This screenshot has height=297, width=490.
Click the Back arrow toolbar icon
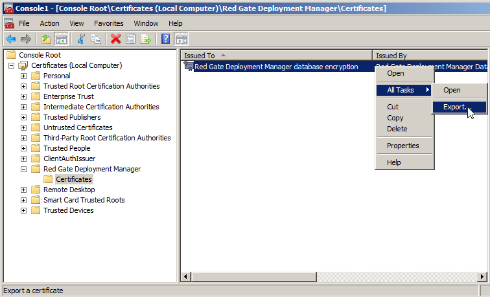[x=11, y=39]
